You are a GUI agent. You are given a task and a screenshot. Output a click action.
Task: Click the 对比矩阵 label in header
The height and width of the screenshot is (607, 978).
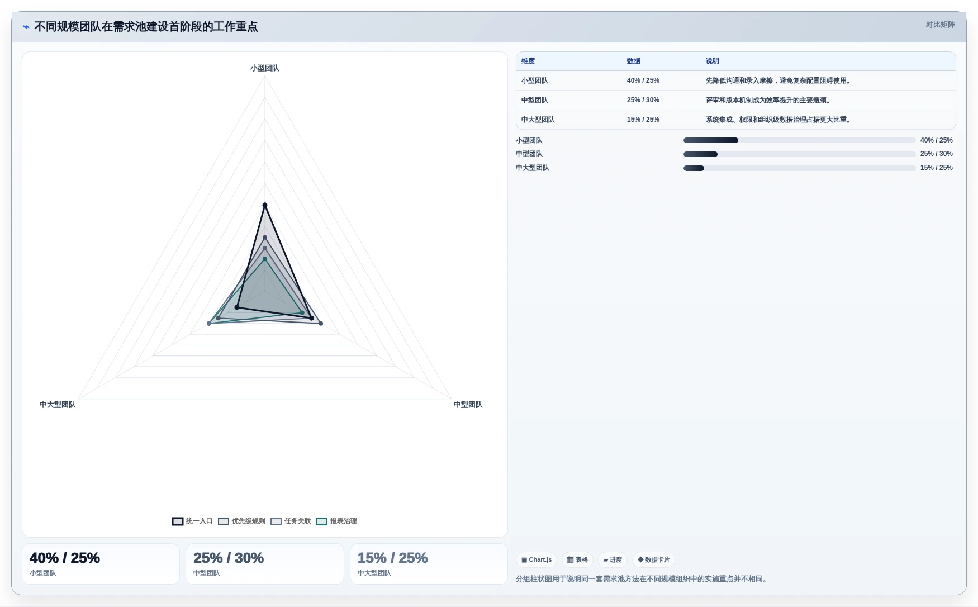click(940, 25)
